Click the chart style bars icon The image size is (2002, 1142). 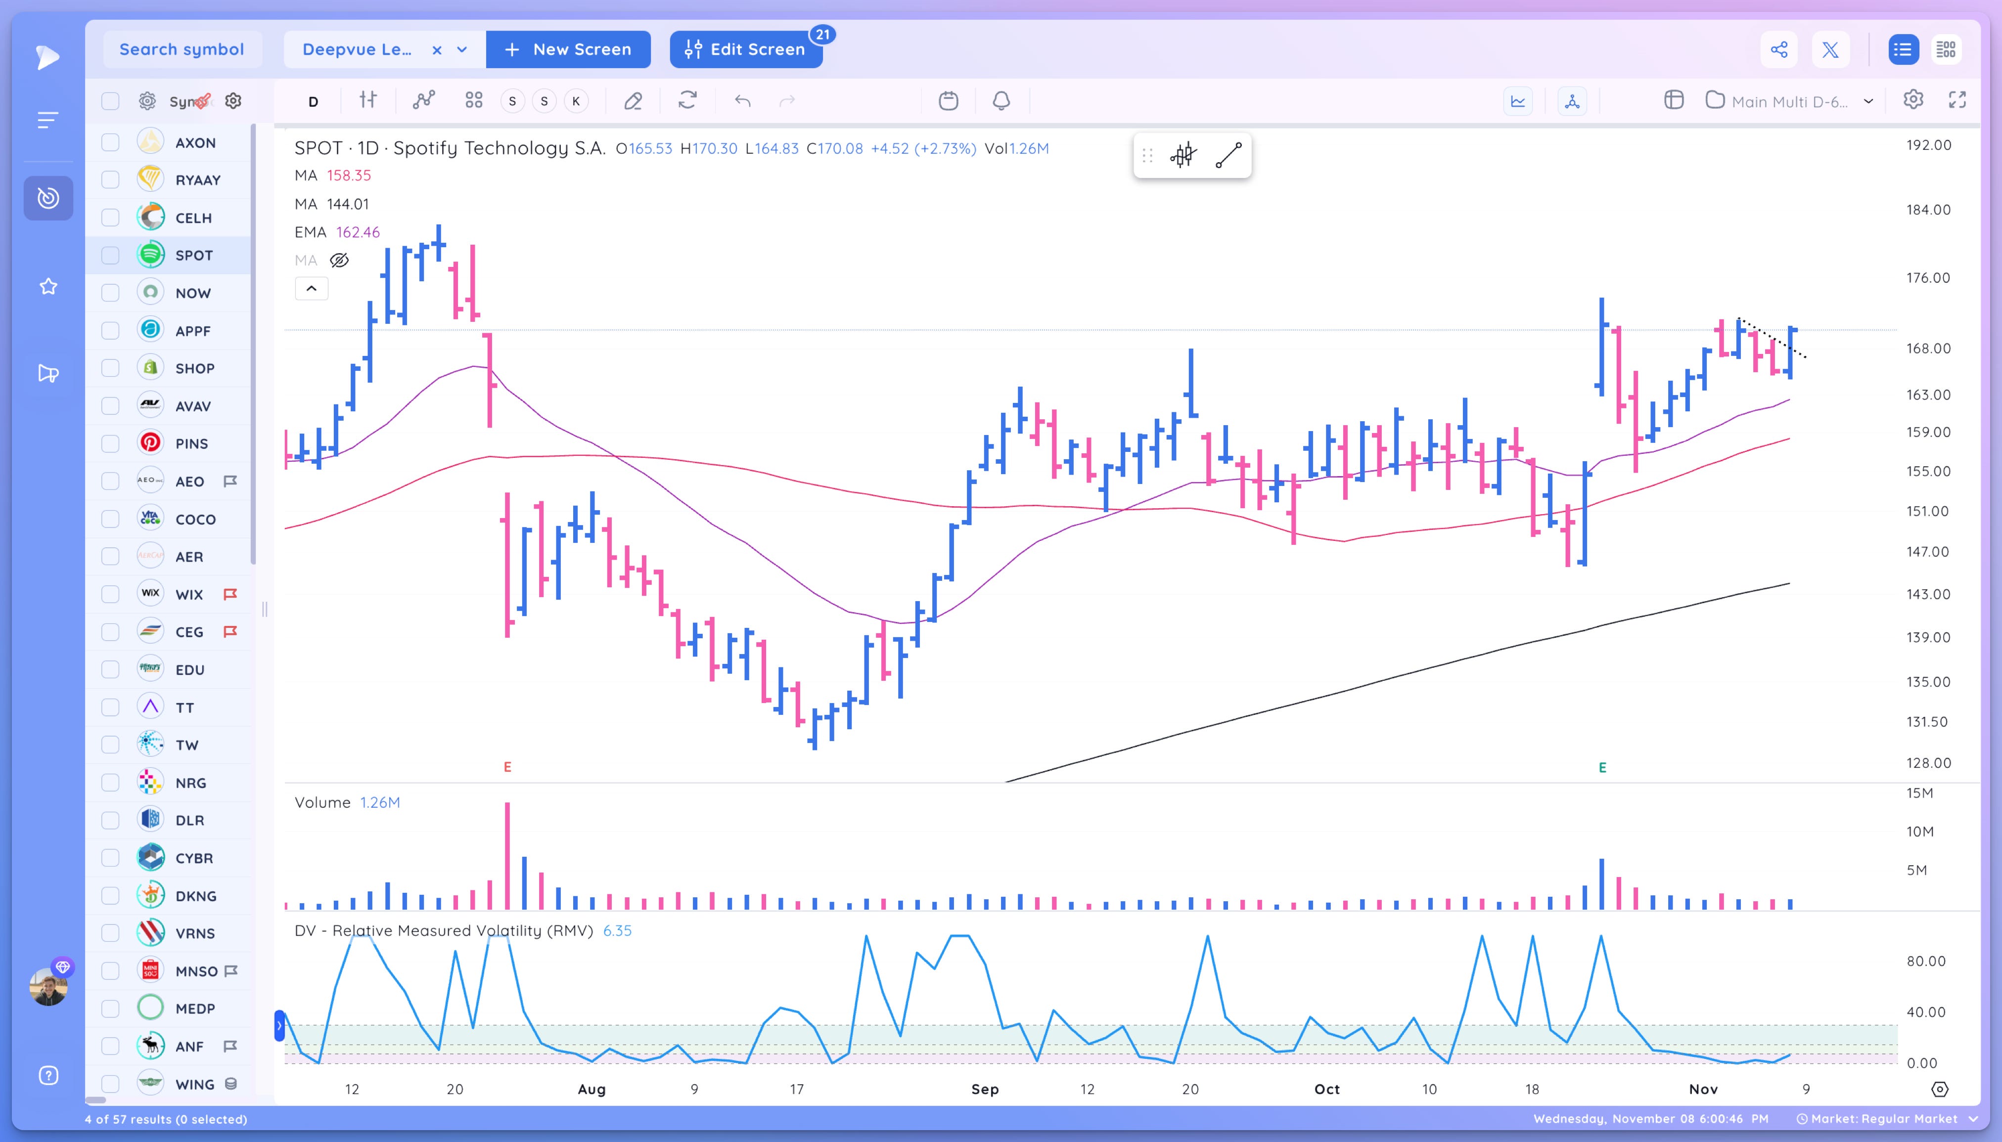(x=368, y=100)
